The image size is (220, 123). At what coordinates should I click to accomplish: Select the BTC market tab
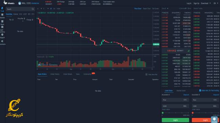(x=29, y=14)
